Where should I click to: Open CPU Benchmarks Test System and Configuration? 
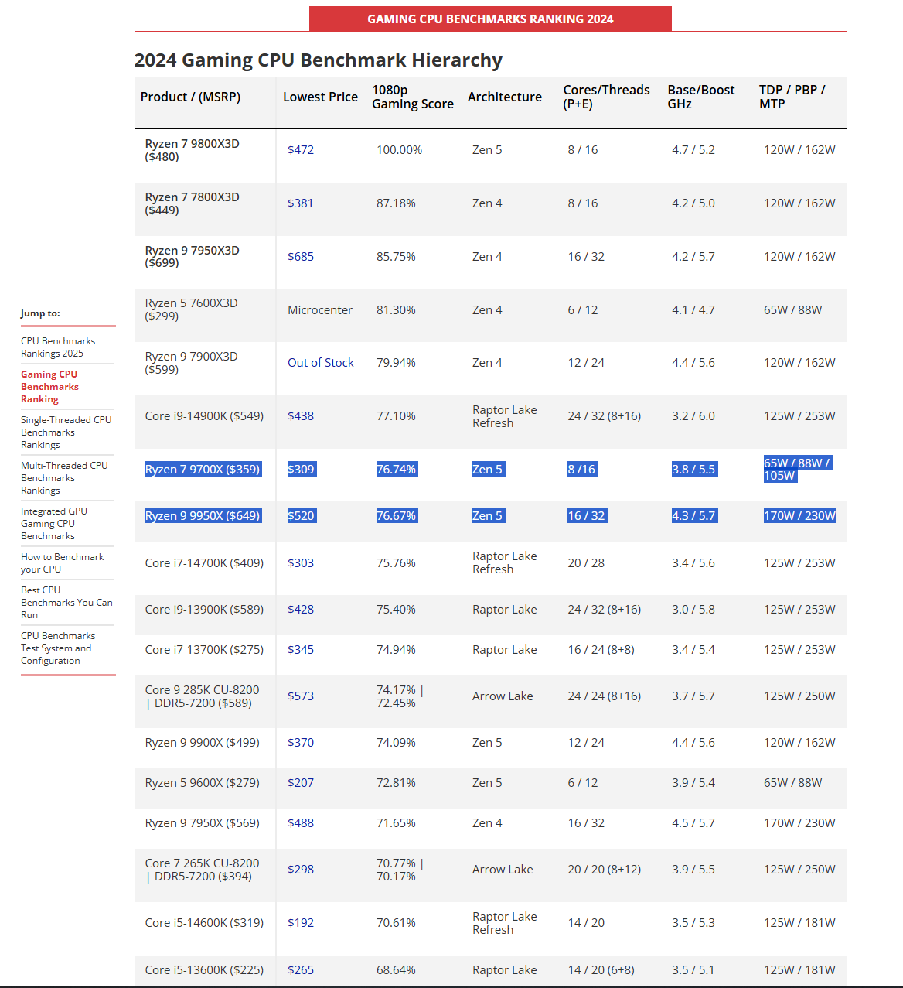[58, 648]
